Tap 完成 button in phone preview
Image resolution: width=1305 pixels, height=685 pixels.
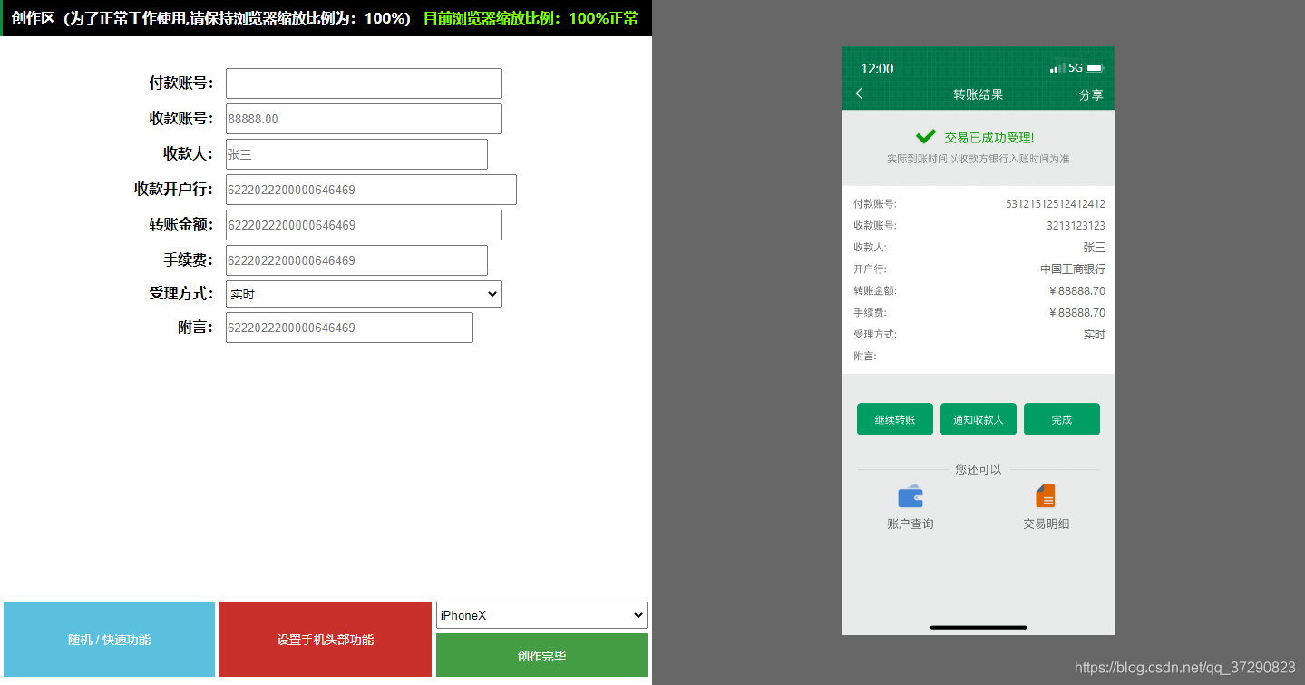1062,419
